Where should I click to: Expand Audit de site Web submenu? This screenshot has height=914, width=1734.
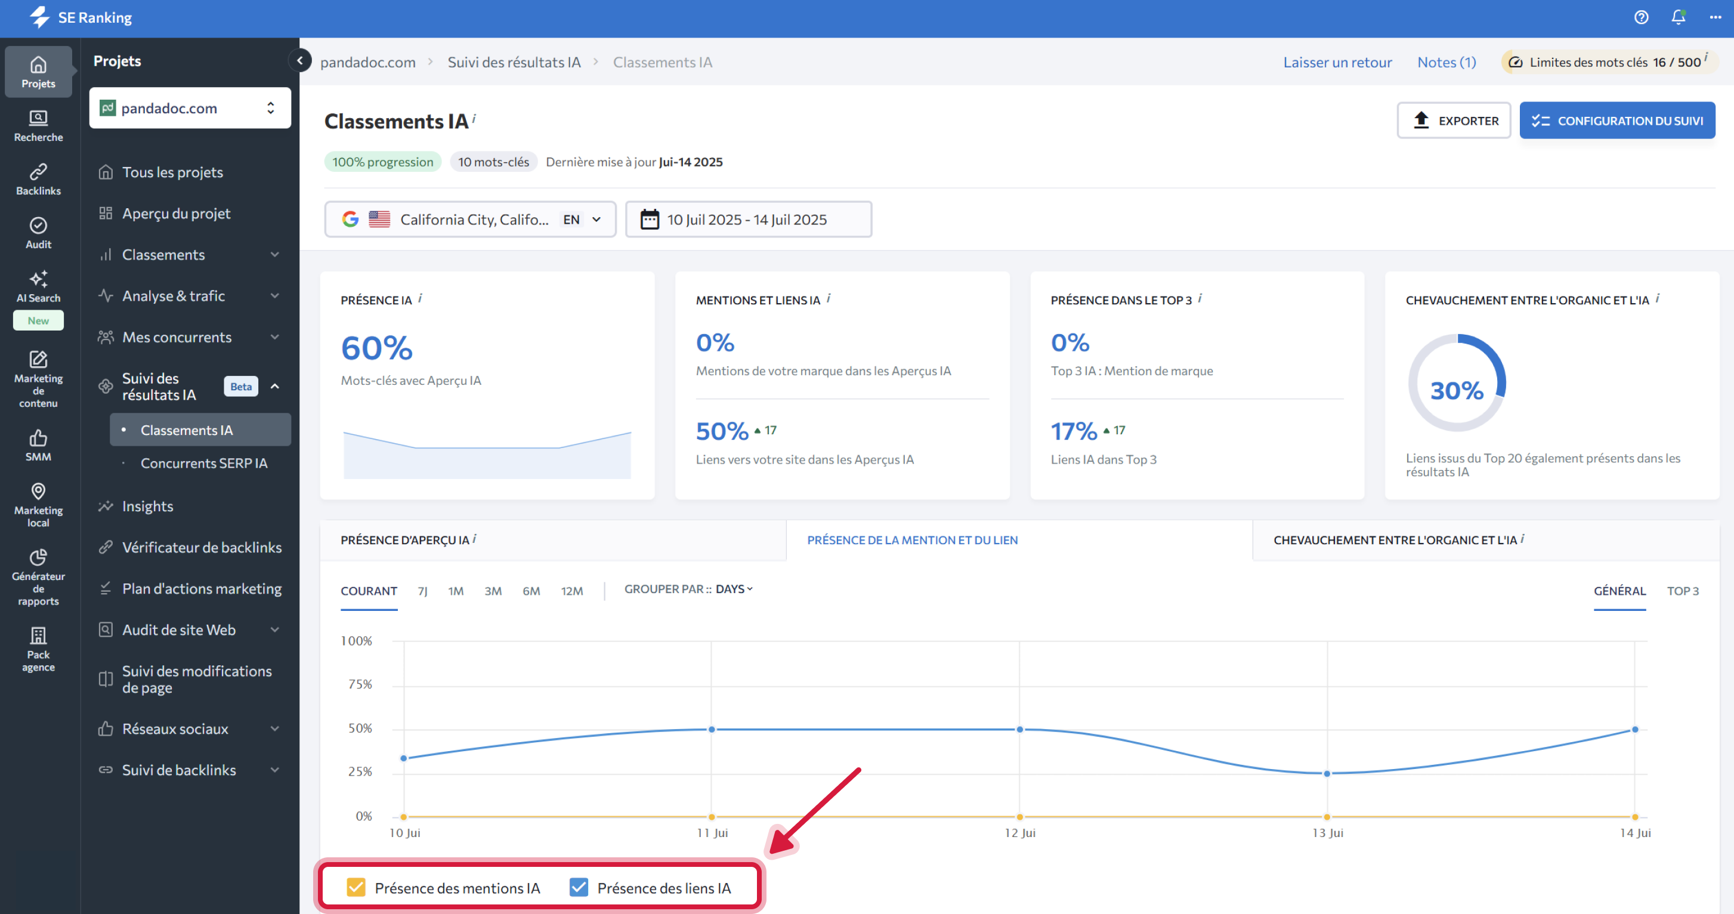pos(276,629)
